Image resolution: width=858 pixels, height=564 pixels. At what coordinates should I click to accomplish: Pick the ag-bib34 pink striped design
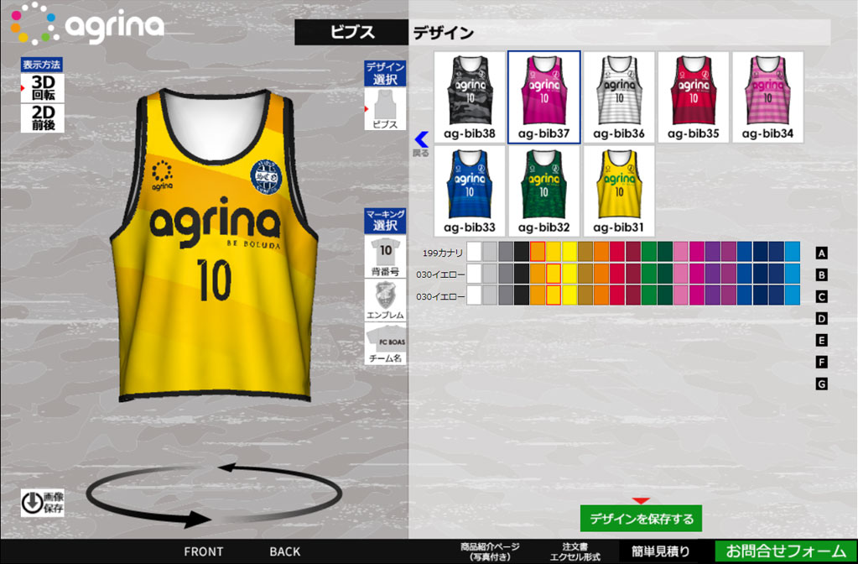(x=767, y=97)
